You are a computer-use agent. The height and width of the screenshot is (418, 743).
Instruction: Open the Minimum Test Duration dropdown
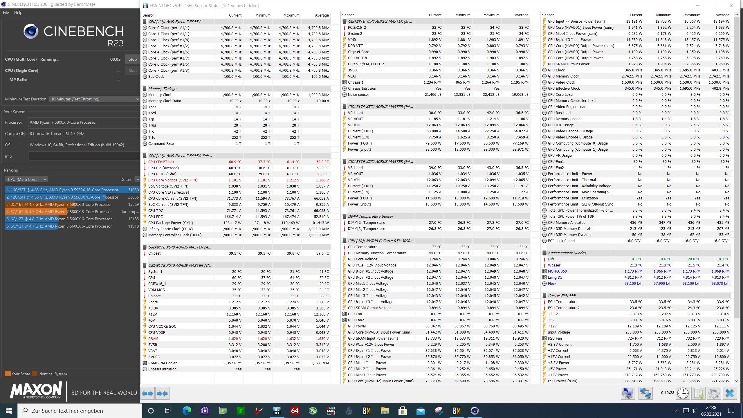pos(94,99)
